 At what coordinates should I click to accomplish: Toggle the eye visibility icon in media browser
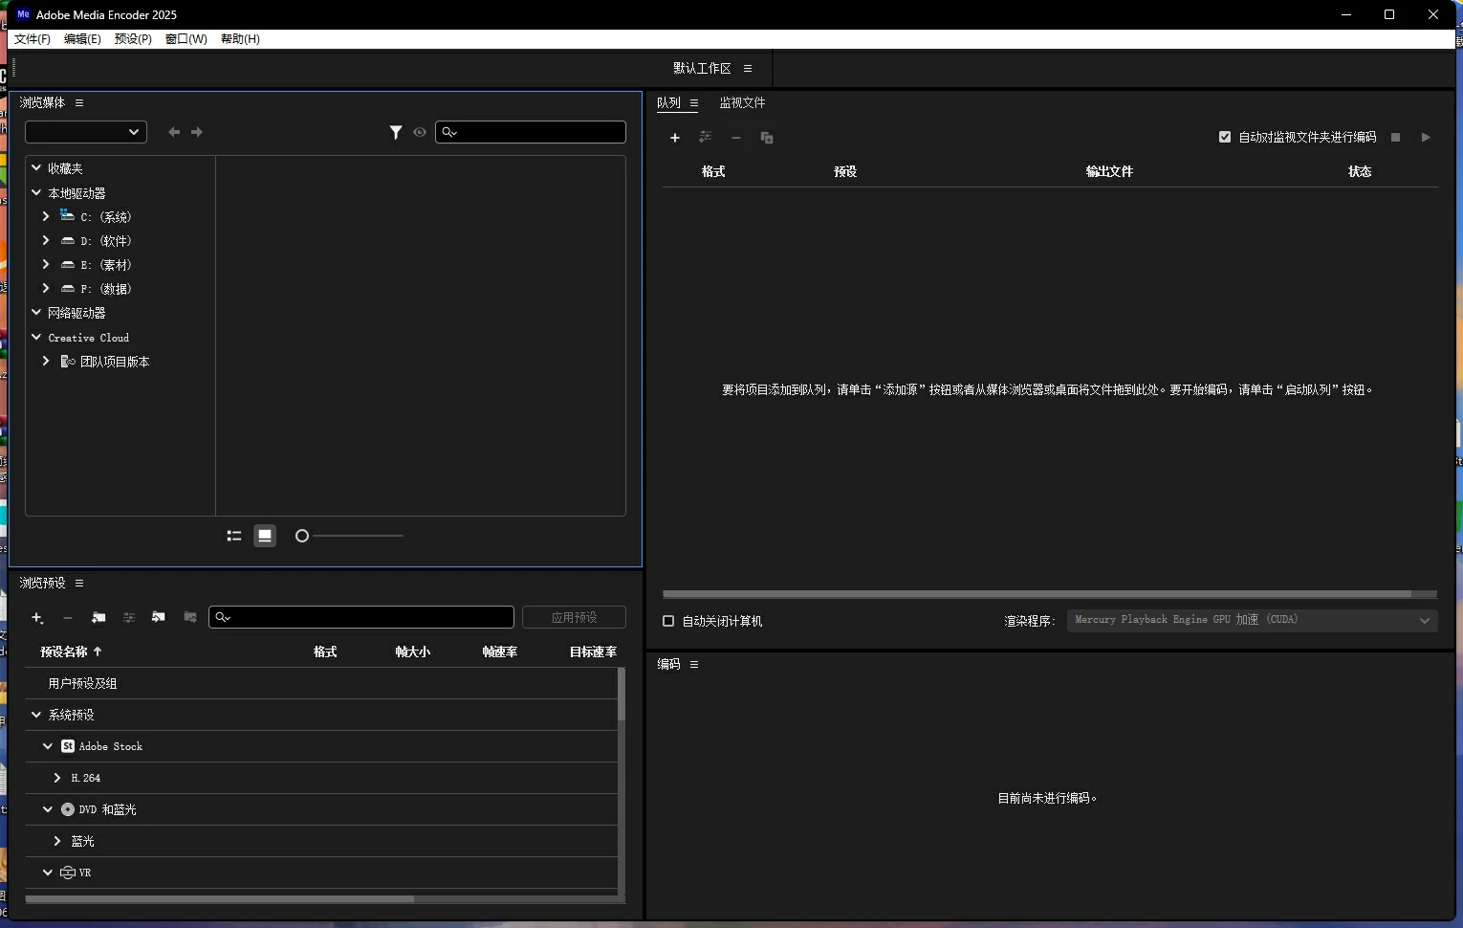point(420,132)
